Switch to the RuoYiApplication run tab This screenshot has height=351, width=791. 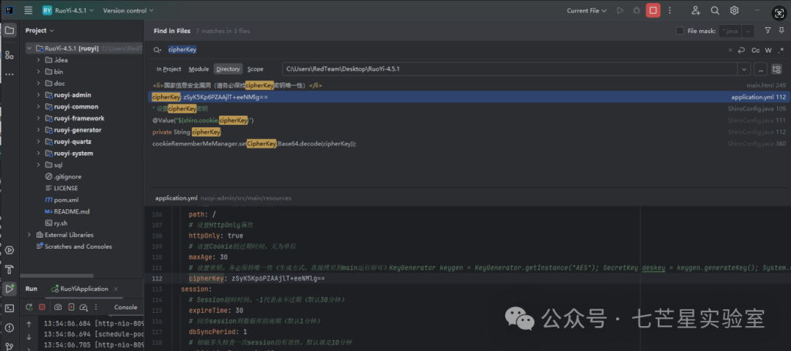click(83, 289)
